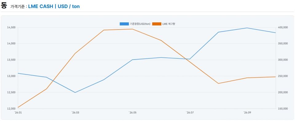Hide the LME 재고량 series via legend label

point(169,24)
